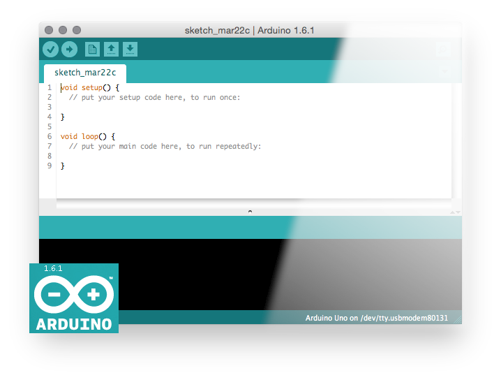501x380 pixels.
Task: Click the closing brace on line 9
Action: [x=63, y=166]
